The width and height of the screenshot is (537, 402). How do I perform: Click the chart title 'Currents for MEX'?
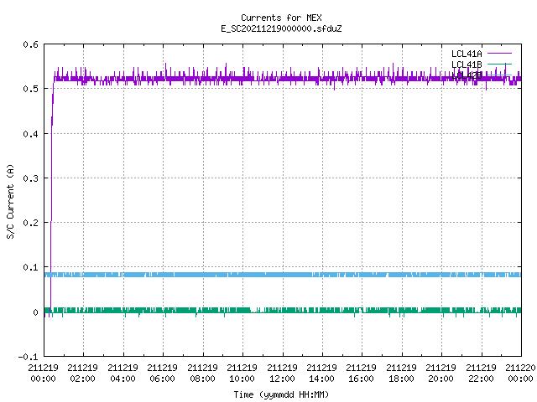(x=281, y=18)
